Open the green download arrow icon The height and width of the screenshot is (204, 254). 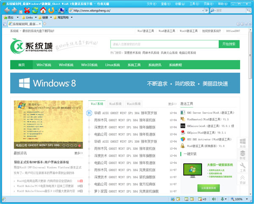coord(222,199)
